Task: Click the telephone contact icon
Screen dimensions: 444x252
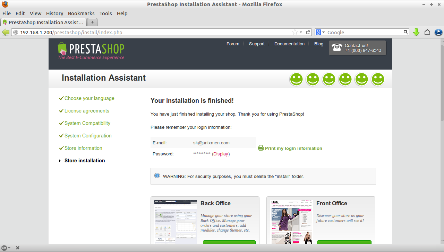Action: (x=337, y=47)
